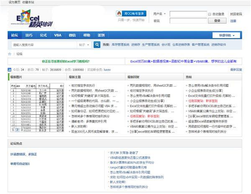Image resolution: width=251 pixels, height=194 pixels.
Task: Open IF函数错误，求指正 in 论坛热点
Action: (23, 154)
